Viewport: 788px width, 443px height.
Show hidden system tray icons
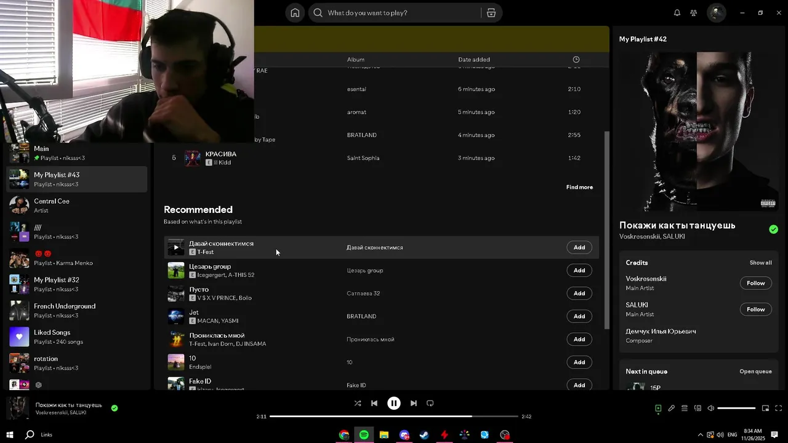pyautogui.click(x=700, y=435)
